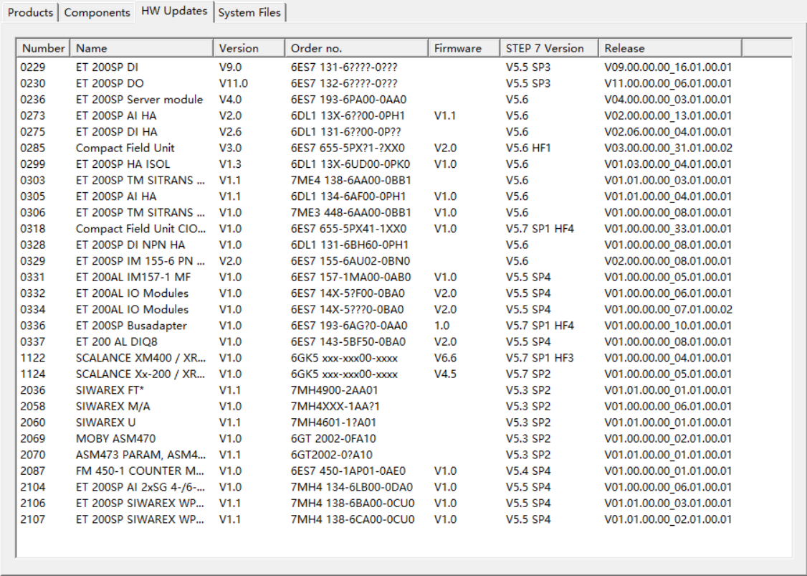The width and height of the screenshot is (807, 576).
Task: Select the ET 200 AL DIQ8 entry
Action: (x=116, y=341)
